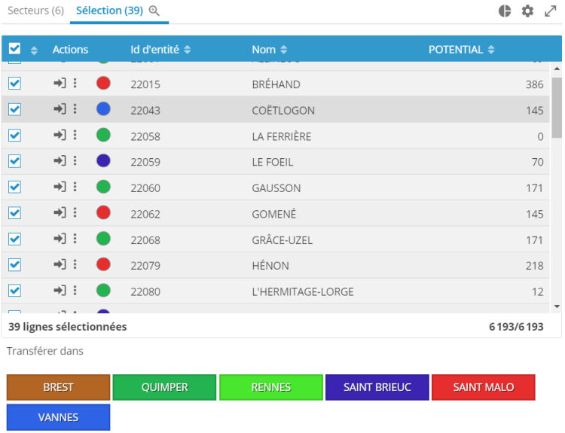The image size is (565, 433).
Task: Click the transfer arrow icon for GAUSSON
Action: coord(60,187)
